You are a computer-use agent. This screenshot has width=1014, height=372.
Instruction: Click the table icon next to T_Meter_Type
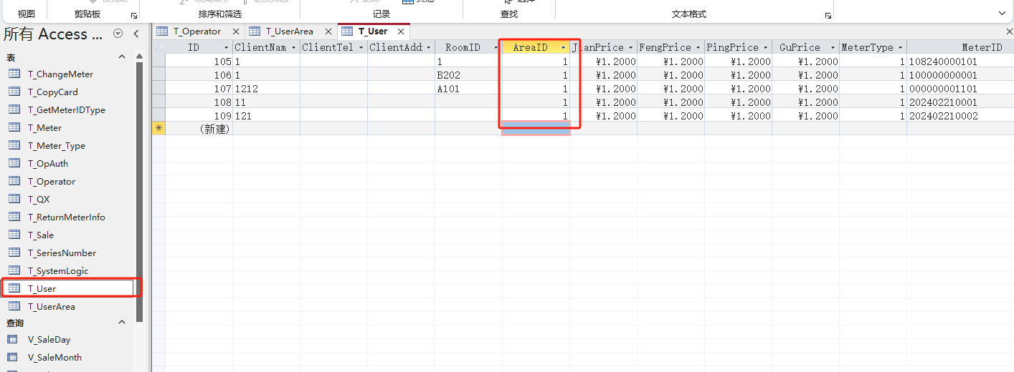[x=14, y=145]
